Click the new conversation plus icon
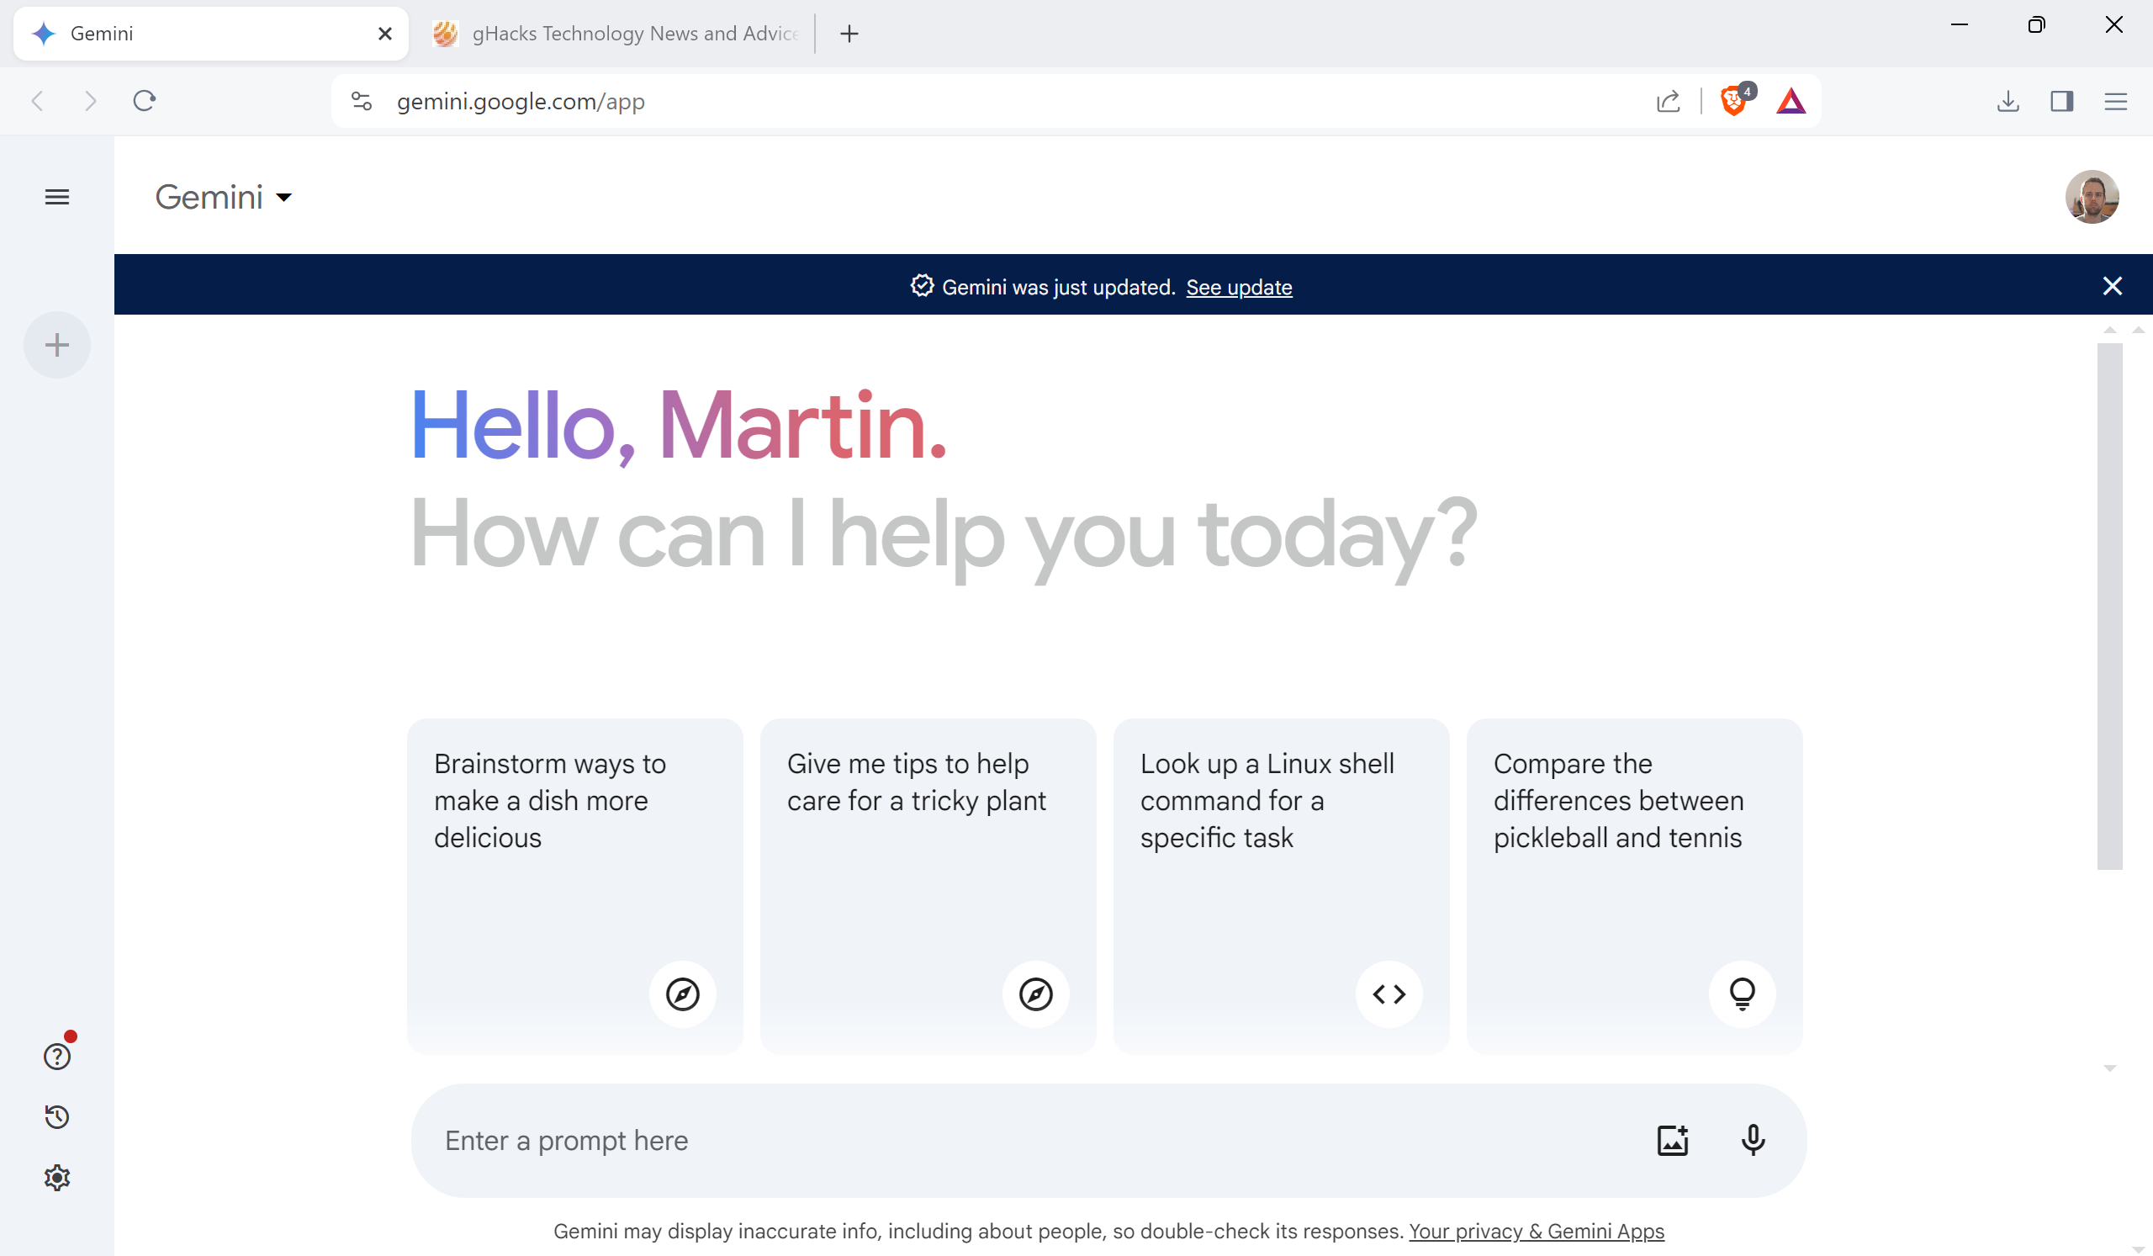The image size is (2153, 1256). click(x=56, y=344)
